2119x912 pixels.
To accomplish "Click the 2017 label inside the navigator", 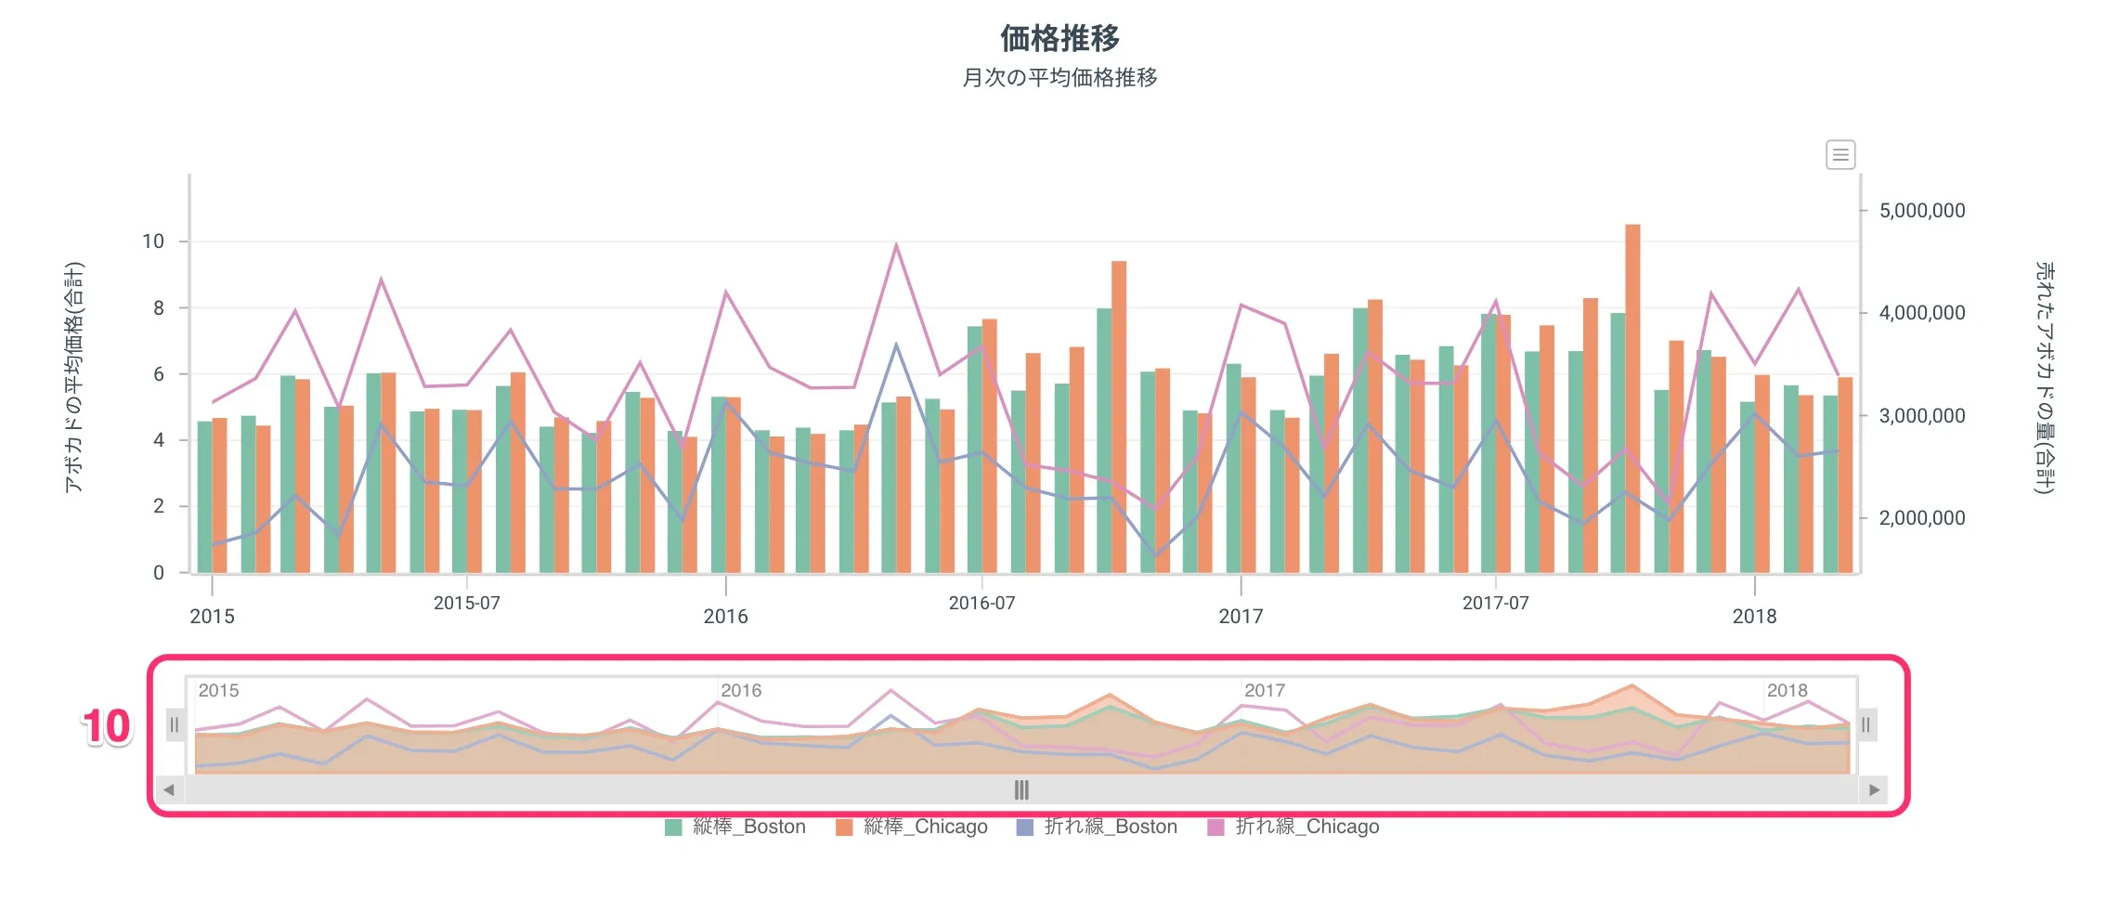I will tap(1265, 691).
